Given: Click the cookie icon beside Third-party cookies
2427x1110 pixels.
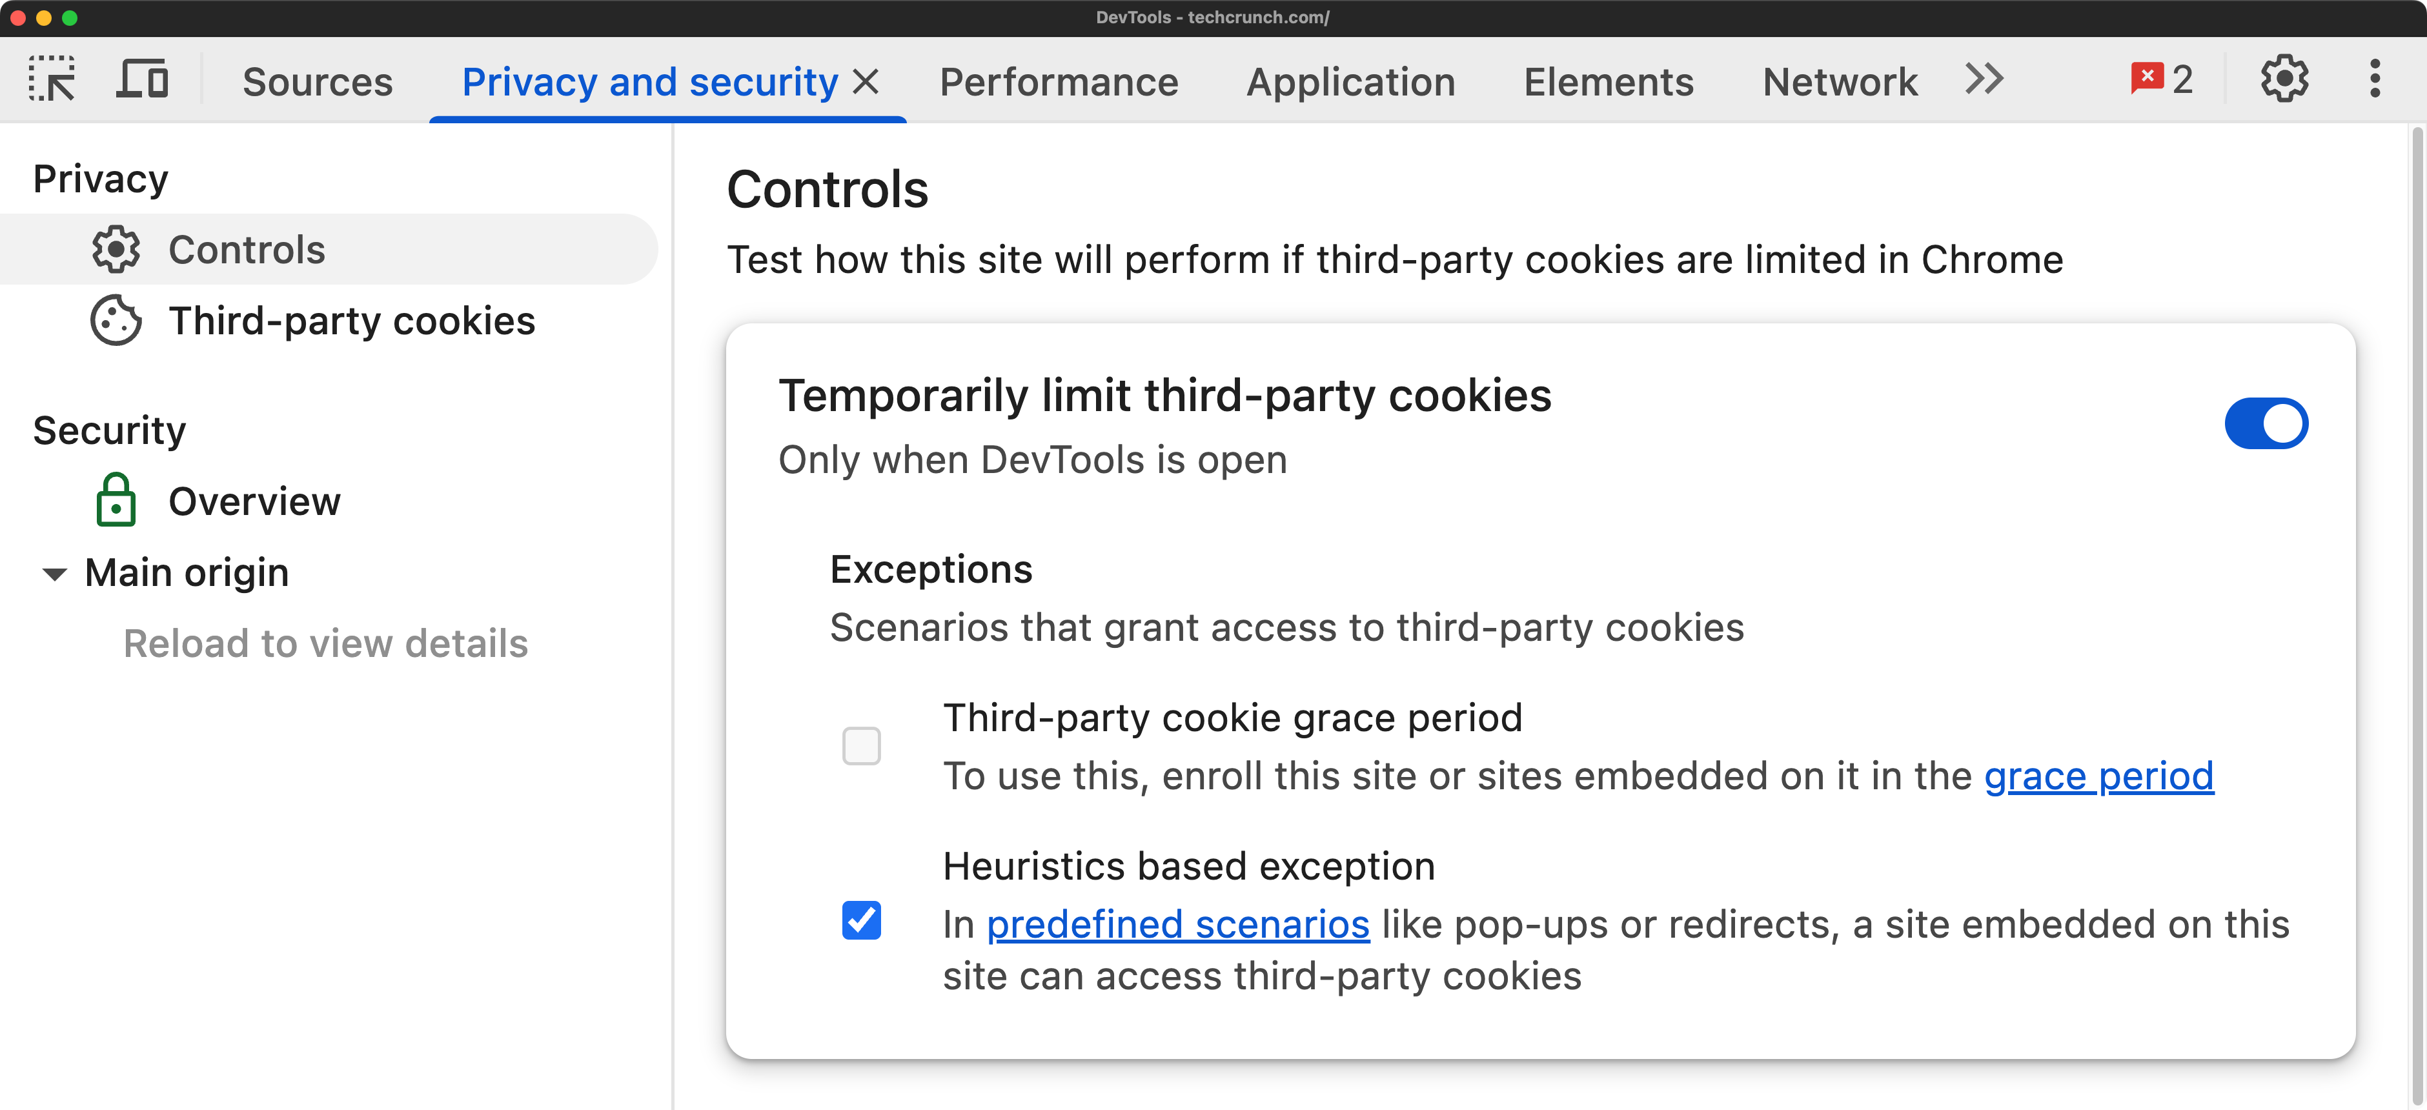Looking at the screenshot, I should pyautogui.click(x=116, y=321).
